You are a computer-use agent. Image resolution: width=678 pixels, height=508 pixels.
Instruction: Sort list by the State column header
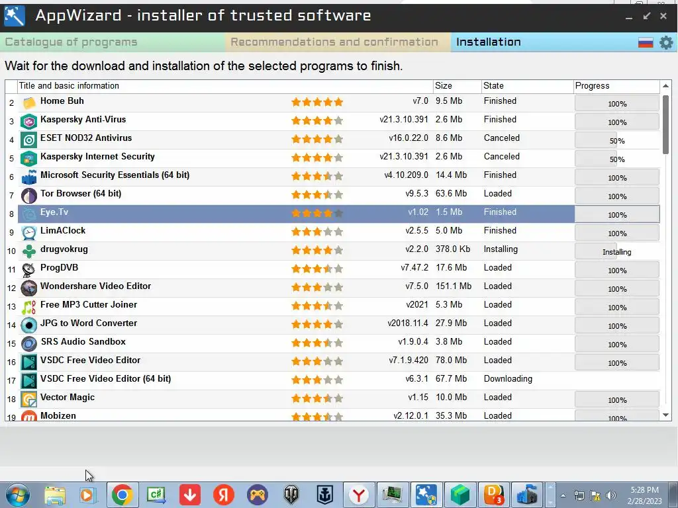click(x=527, y=86)
